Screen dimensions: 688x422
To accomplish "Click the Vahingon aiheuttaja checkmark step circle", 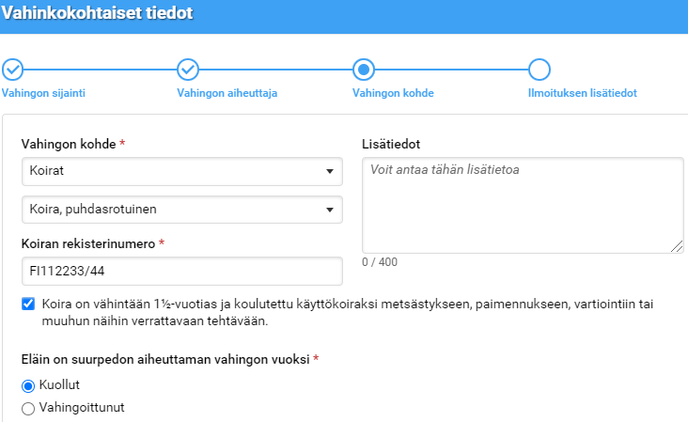I will pyautogui.click(x=188, y=70).
